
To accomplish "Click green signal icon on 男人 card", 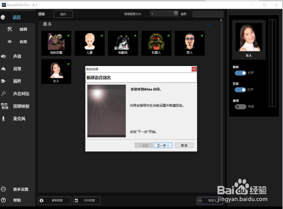I will 202,36.
